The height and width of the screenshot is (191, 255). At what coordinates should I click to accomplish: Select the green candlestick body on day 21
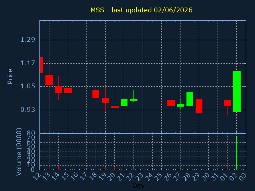coord(124,103)
